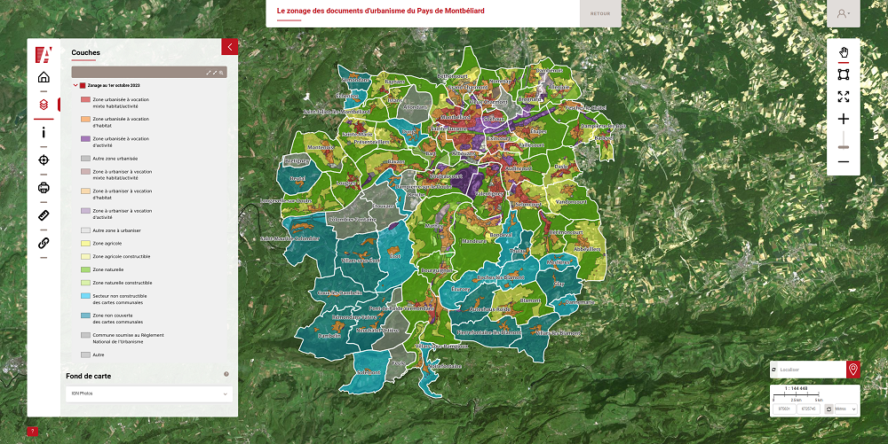Screen dimensions: 888x444
Task: Click the Blamont commune on map
Action: pyautogui.click(x=530, y=301)
